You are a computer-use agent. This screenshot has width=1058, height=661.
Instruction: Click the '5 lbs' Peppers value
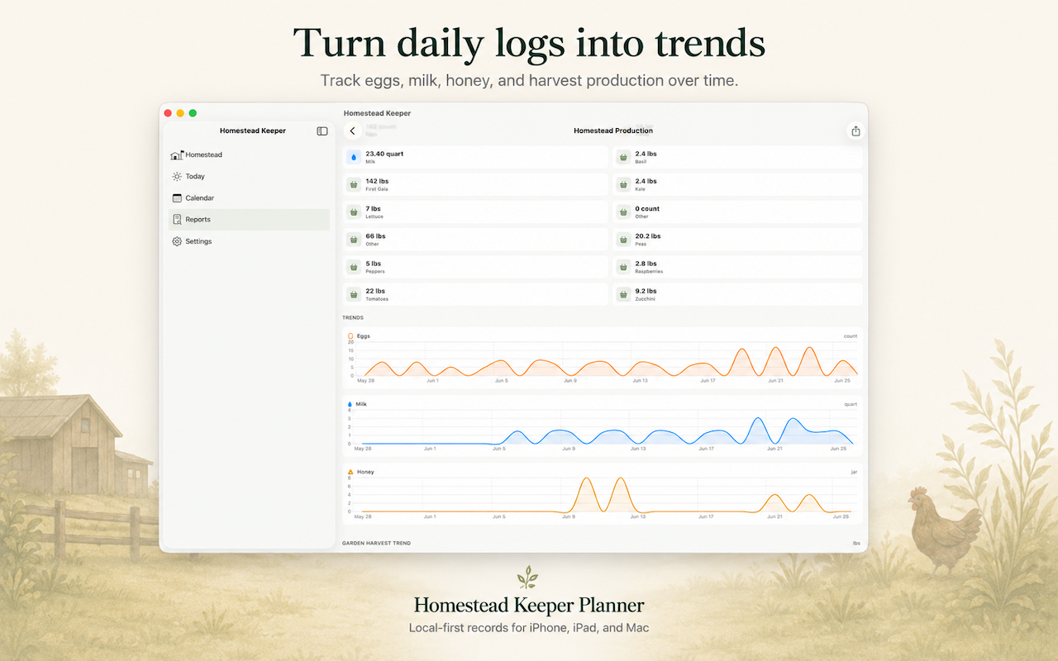point(374,264)
